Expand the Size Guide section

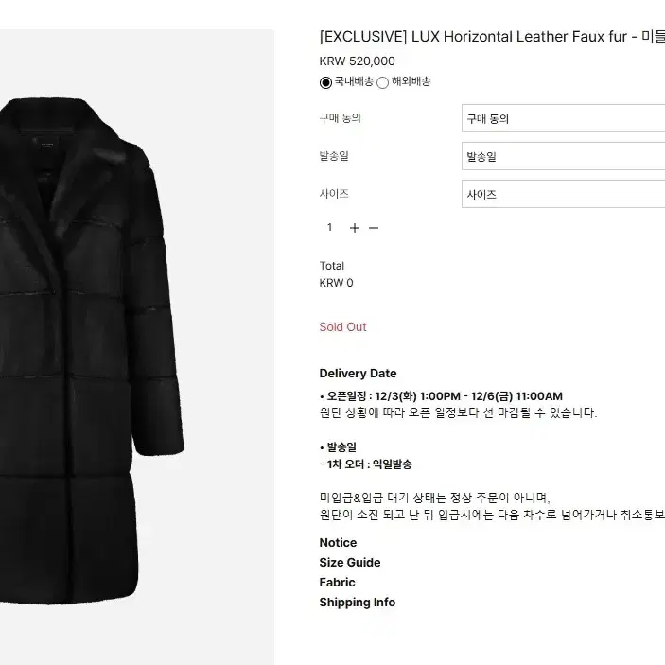(350, 563)
